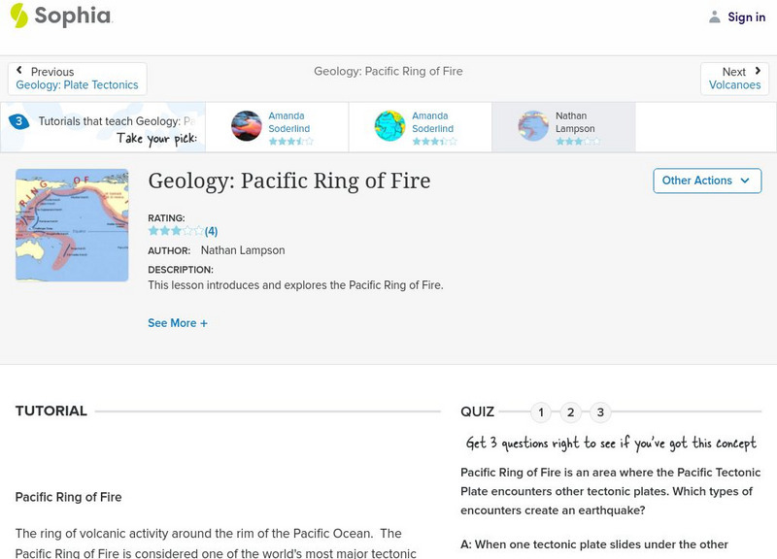The height and width of the screenshot is (559, 777).
Task: Go to quiz question 2
Action: (x=571, y=412)
